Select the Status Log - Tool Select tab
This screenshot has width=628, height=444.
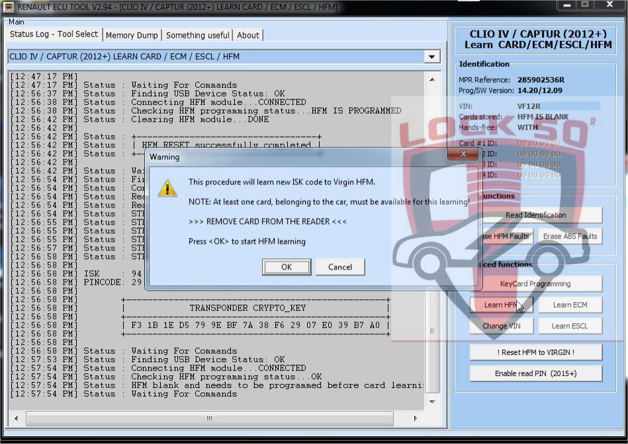(x=54, y=34)
